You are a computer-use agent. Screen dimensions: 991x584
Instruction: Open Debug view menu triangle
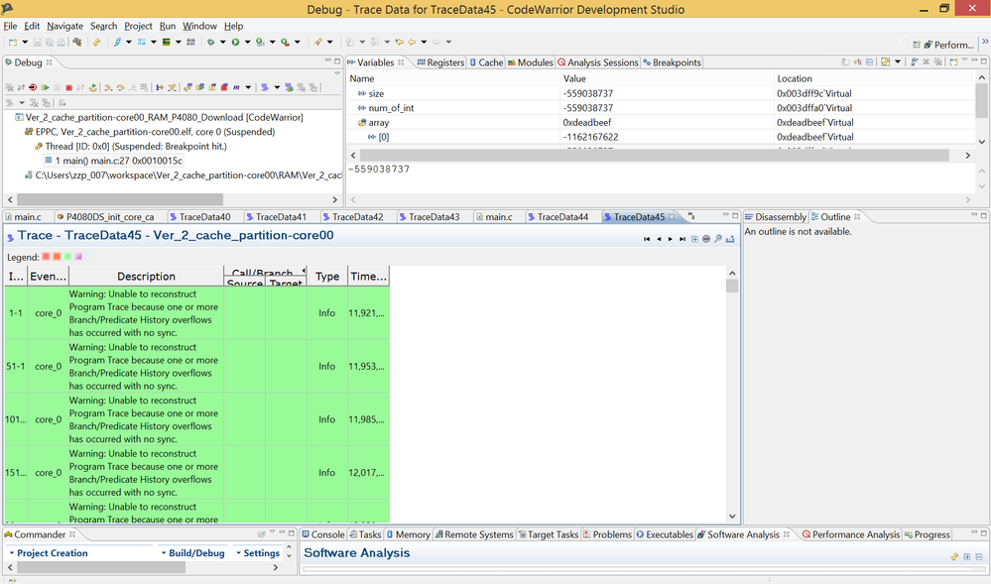pos(337,72)
